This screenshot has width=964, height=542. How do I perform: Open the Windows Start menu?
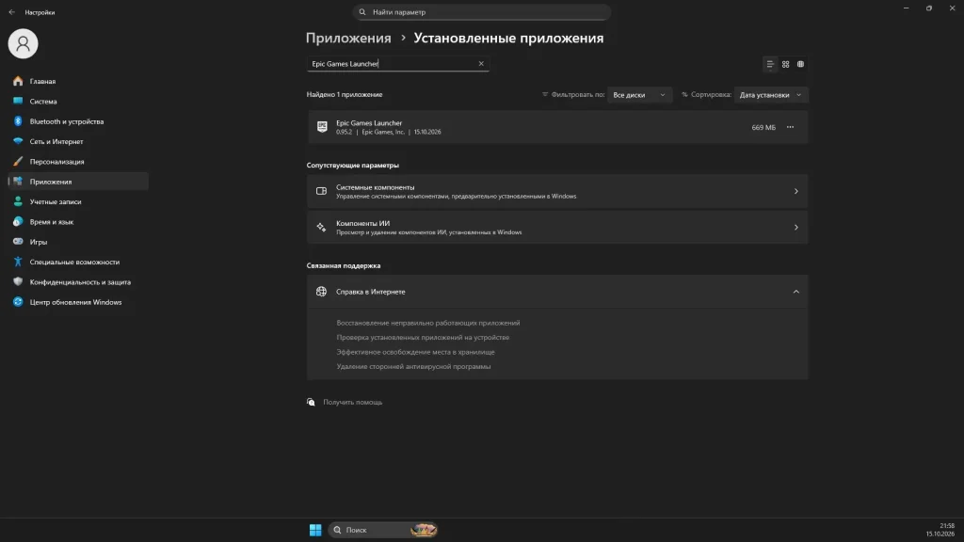(x=315, y=530)
